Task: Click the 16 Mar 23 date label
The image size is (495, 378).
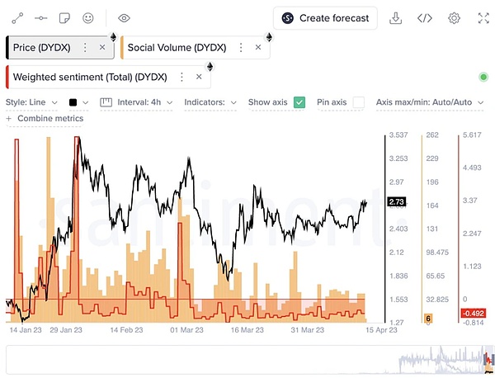Action: tap(247, 330)
